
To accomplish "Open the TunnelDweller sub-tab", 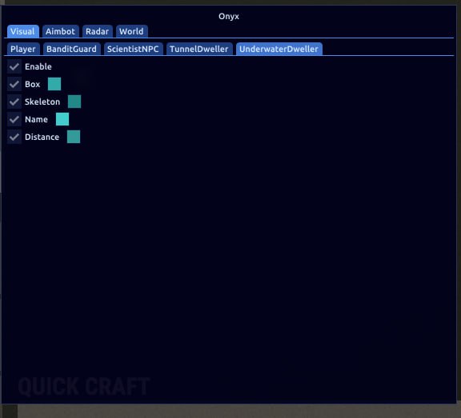I will [199, 49].
